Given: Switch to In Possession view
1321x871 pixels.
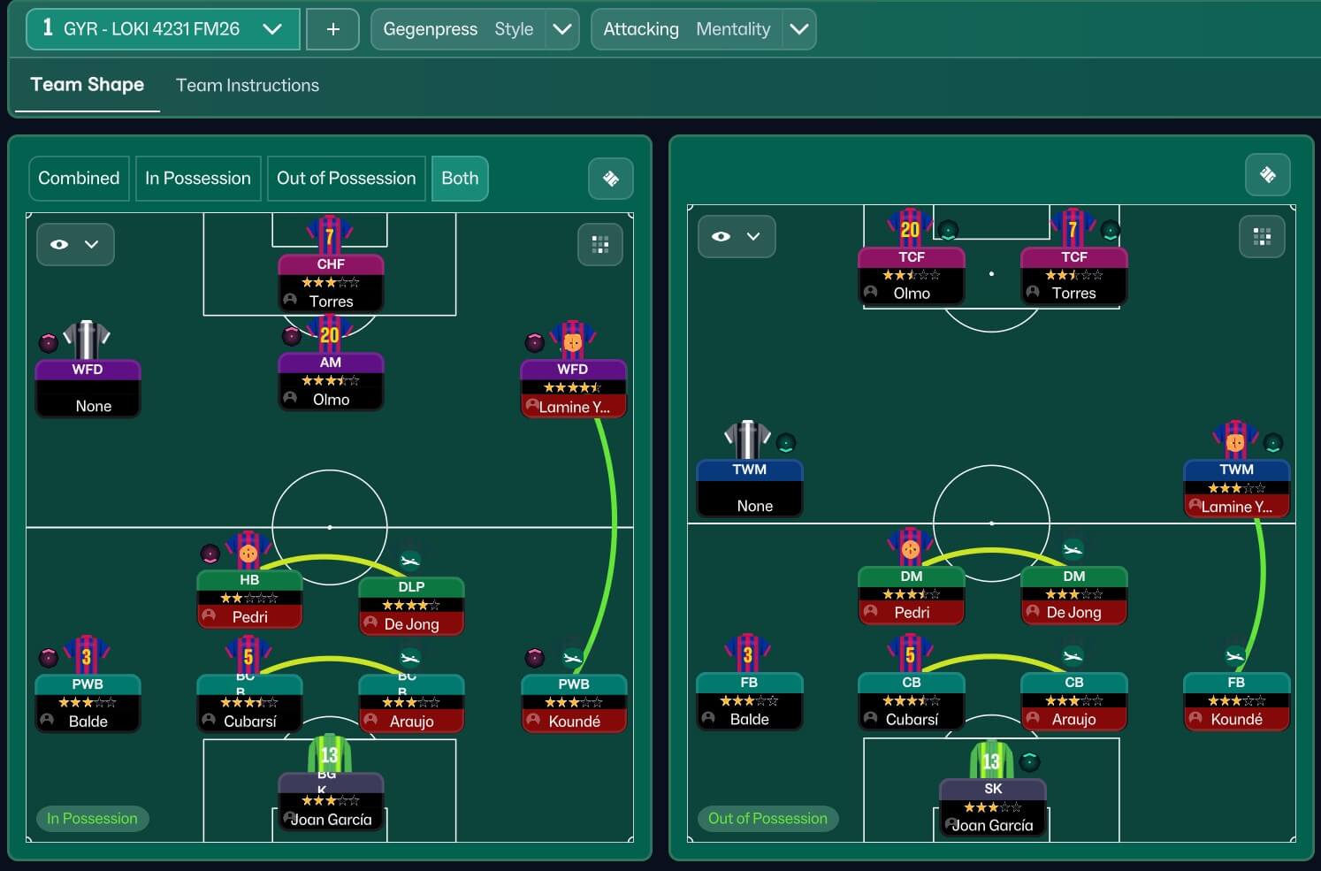Looking at the screenshot, I should point(198,179).
